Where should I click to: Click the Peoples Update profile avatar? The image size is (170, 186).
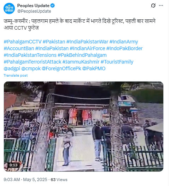tap(9, 8)
